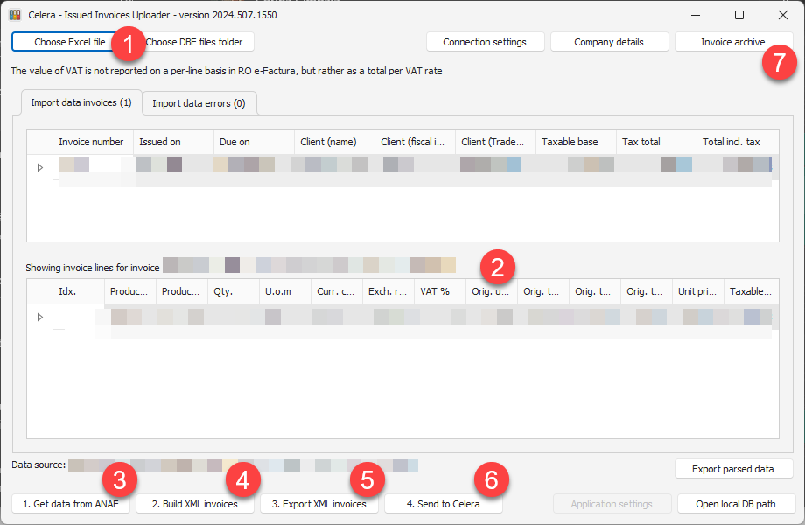
Task: Click the 'Data source:' label
Action: pyautogui.click(x=38, y=465)
